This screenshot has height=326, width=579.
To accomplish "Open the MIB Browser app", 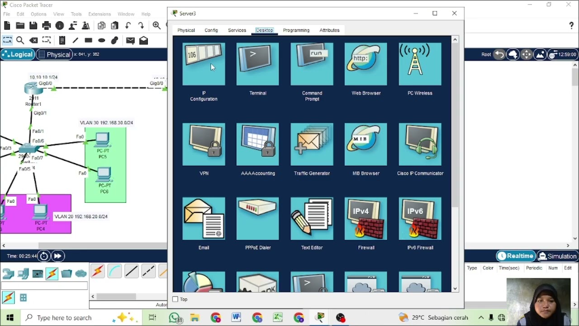I will pyautogui.click(x=366, y=144).
